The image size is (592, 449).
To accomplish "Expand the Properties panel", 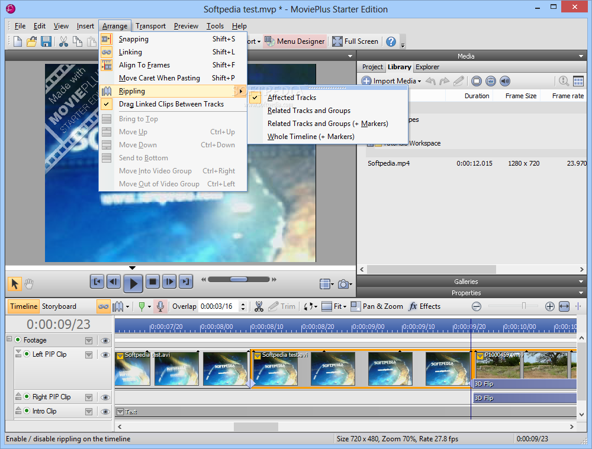I will tap(581, 293).
